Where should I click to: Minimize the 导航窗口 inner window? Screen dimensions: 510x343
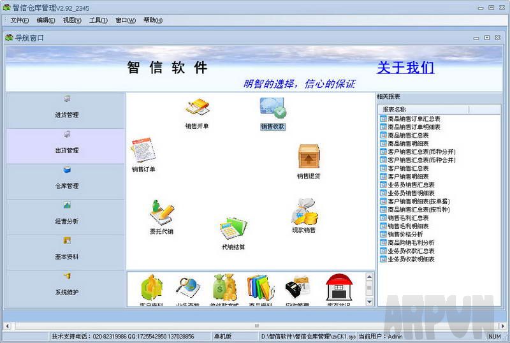point(476,38)
